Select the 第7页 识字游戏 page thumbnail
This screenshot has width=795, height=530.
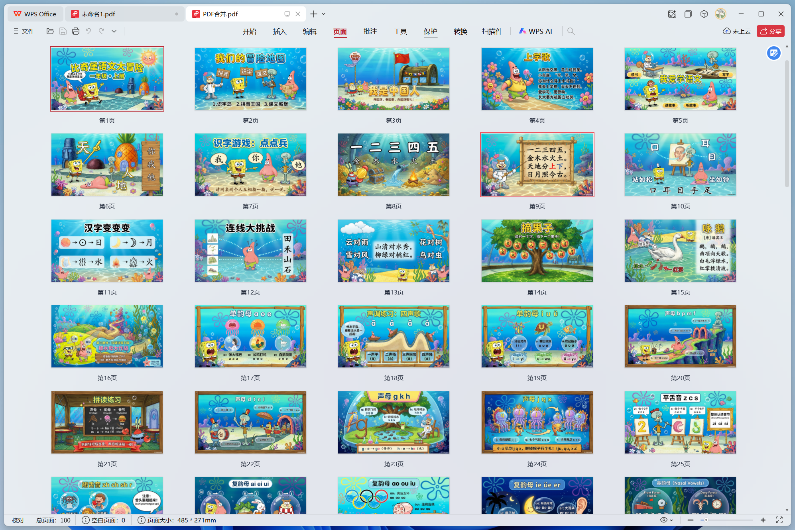pyautogui.click(x=250, y=165)
